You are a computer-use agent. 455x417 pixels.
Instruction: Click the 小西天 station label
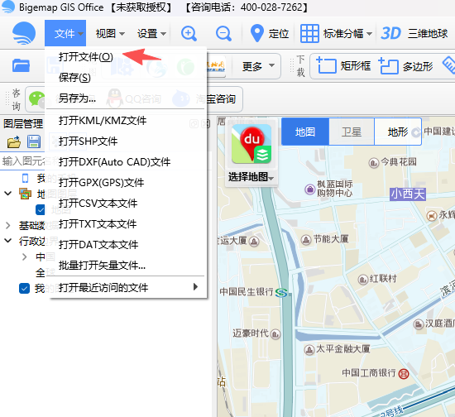pyautogui.click(x=408, y=194)
